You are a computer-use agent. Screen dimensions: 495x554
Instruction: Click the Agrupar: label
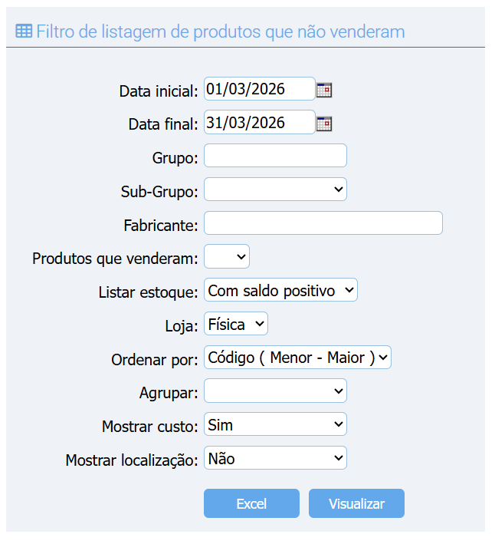click(169, 393)
